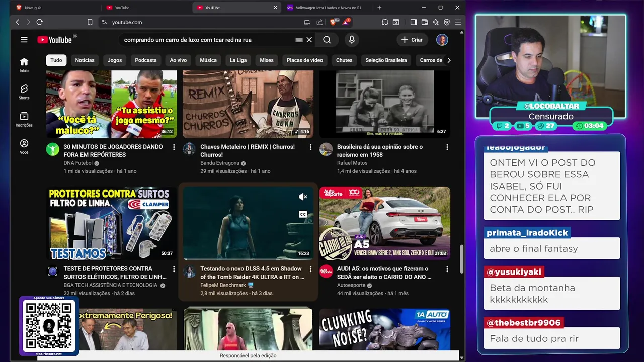The image size is (644, 362).
Task: Select the Tudo filter chip
Action: (56, 60)
